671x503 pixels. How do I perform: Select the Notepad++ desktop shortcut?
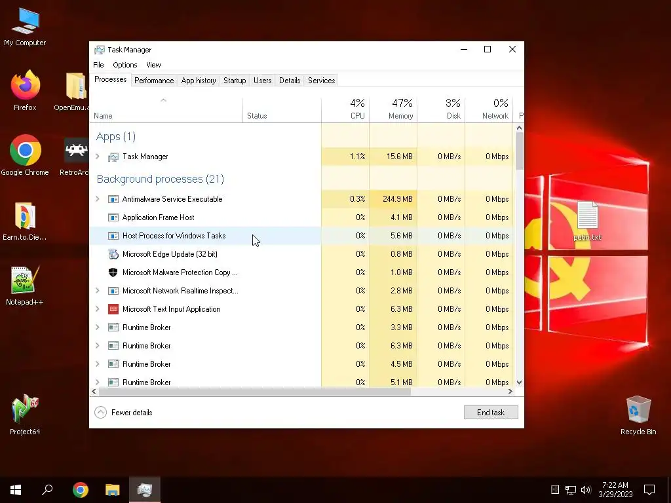(x=25, y=286)
